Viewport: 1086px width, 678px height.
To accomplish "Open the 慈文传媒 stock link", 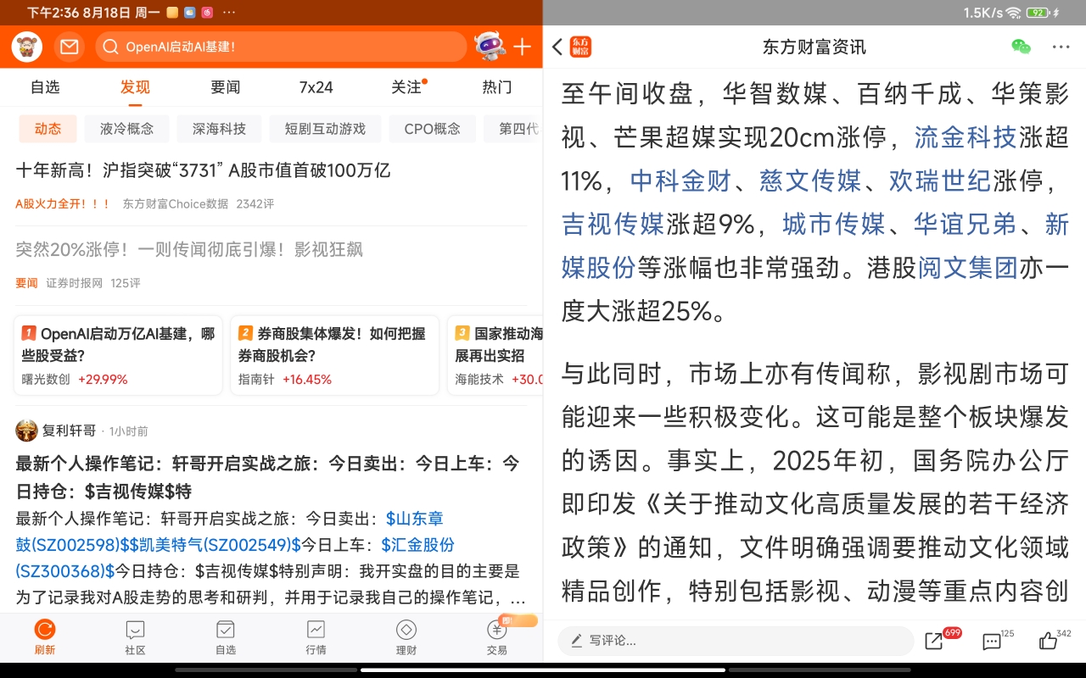I will (810, 181).
